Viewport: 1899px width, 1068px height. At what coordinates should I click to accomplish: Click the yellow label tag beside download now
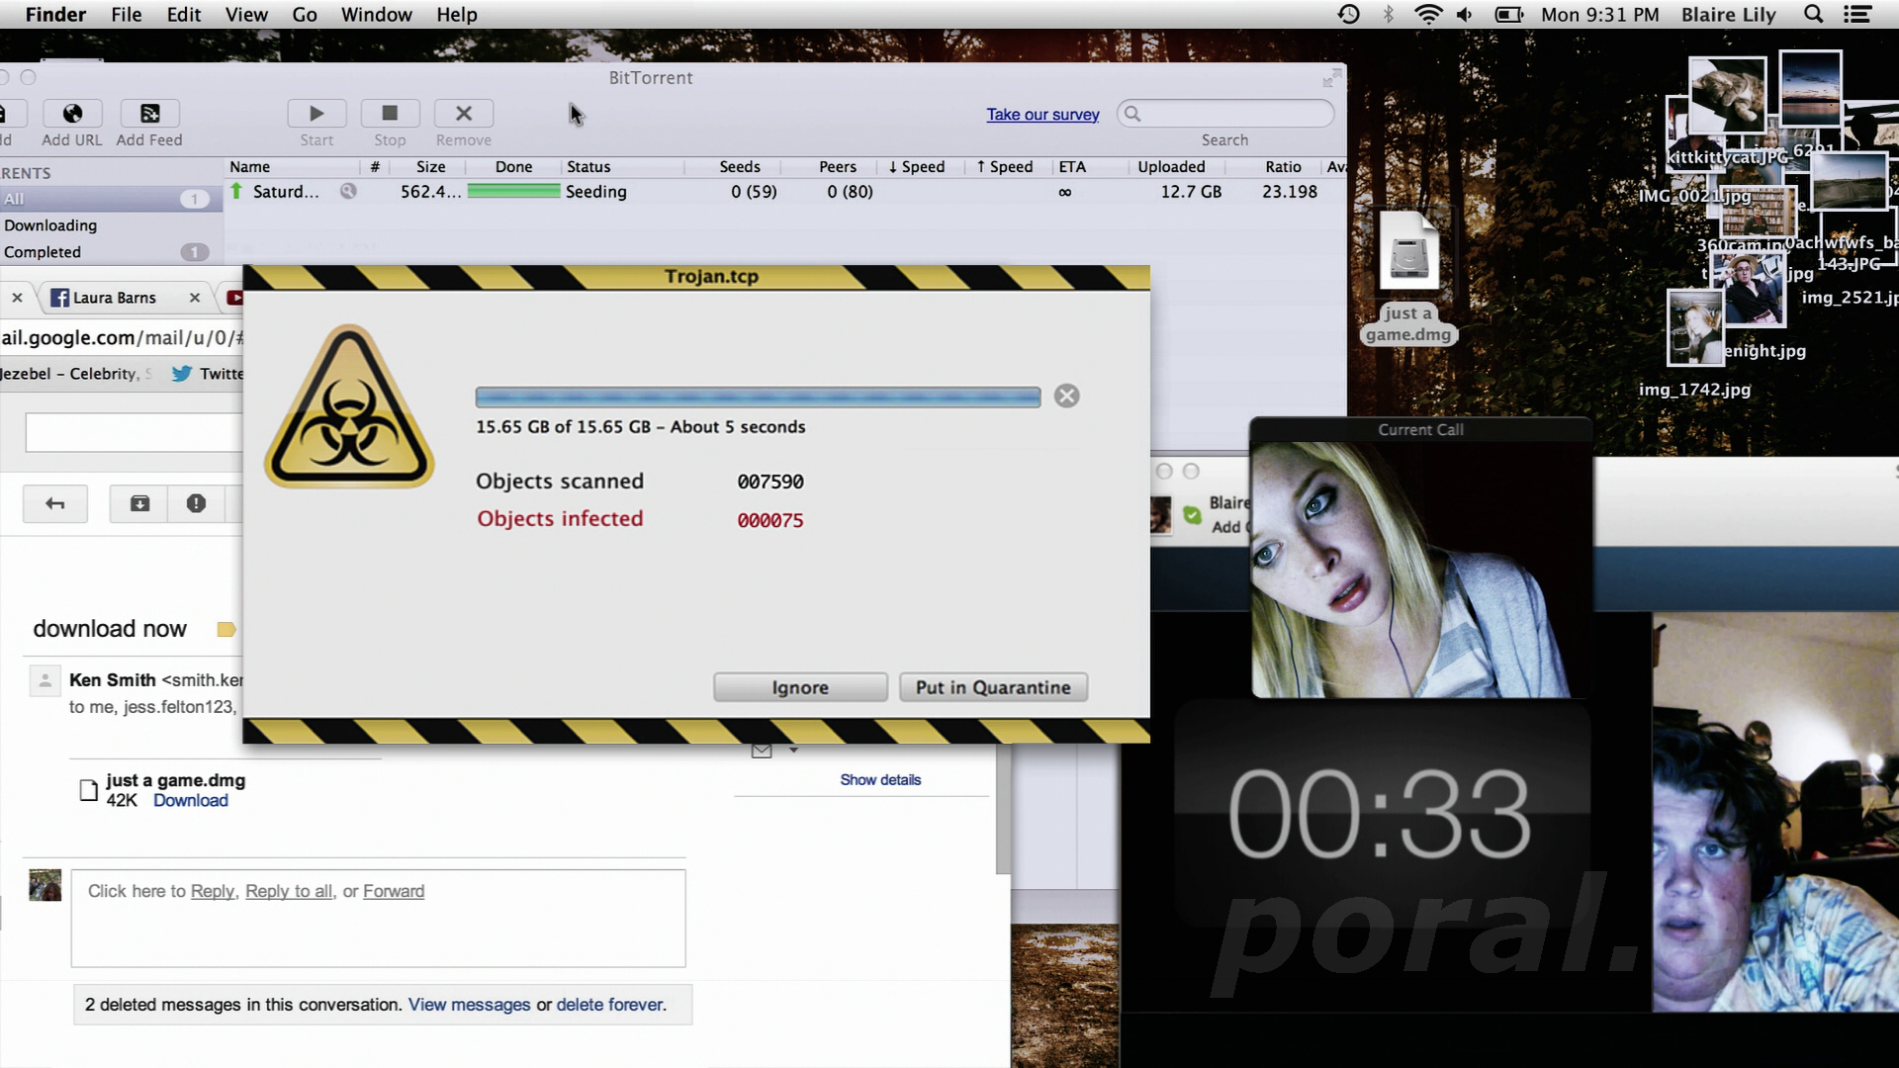coord(226,629)
